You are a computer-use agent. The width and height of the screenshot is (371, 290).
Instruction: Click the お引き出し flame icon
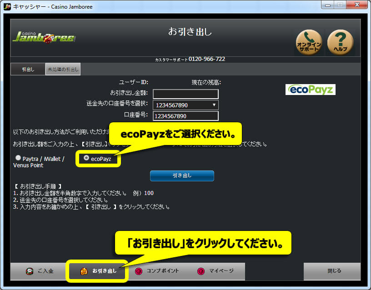(84, 271)
